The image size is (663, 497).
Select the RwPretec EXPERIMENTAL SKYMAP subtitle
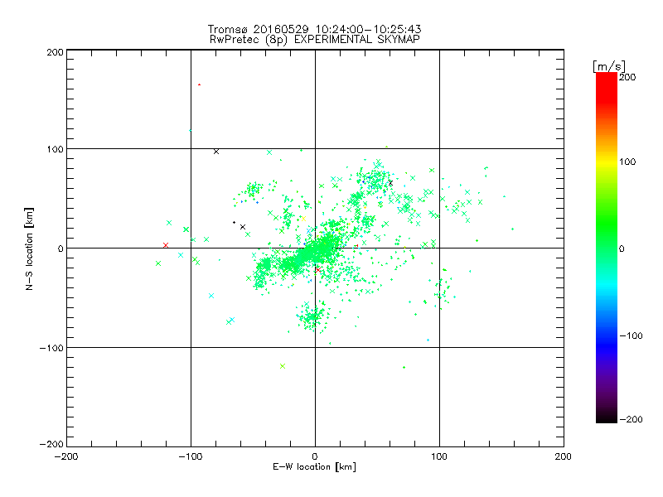pos(315,39)
